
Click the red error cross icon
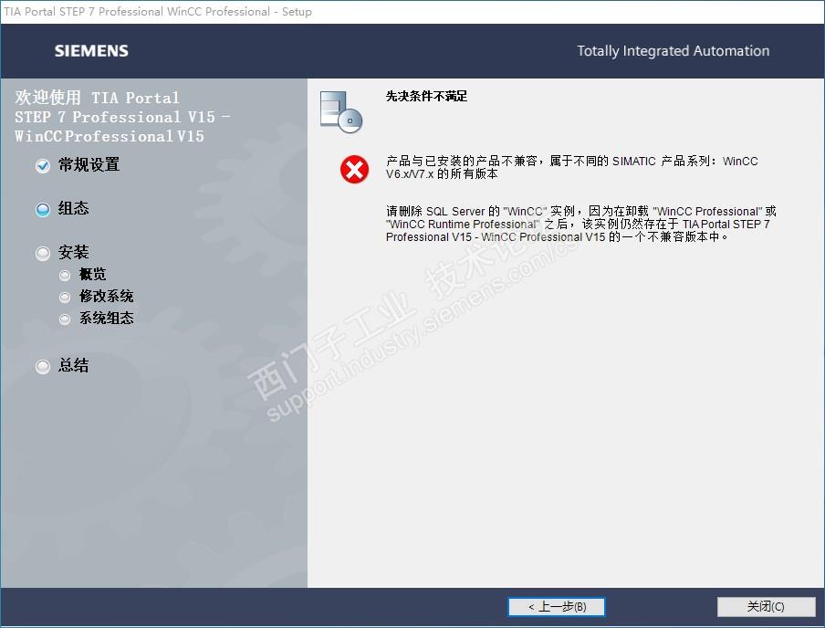355,170
